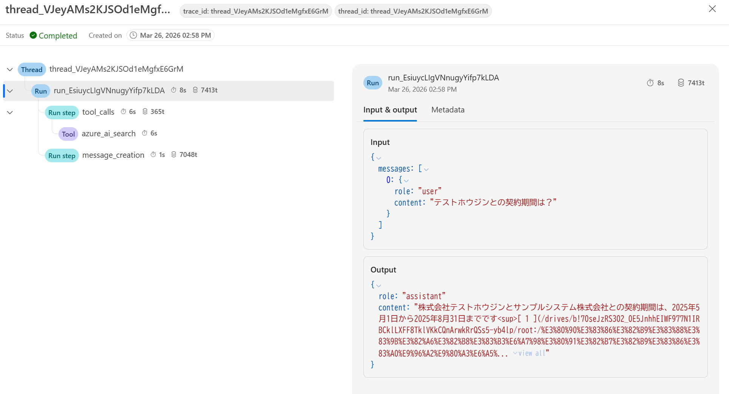Click the clock icon beside created date
Image resolution: width=729 pixels, height=394 pixels.
tap(133, 35)
